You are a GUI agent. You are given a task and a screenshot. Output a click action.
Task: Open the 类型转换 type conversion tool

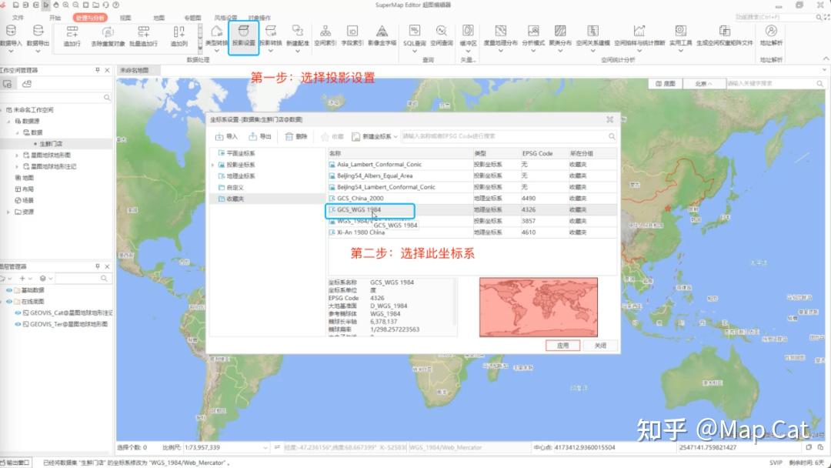(x=215, y=35)
